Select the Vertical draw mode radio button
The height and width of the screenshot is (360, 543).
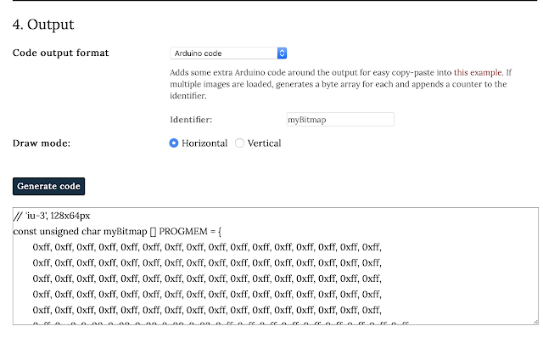tap(239, 143)
